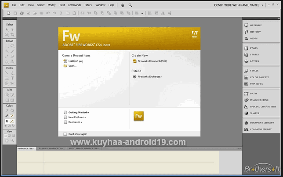
Task: Click the Paste clipboard toolbar icon
Action: (74, 13)
